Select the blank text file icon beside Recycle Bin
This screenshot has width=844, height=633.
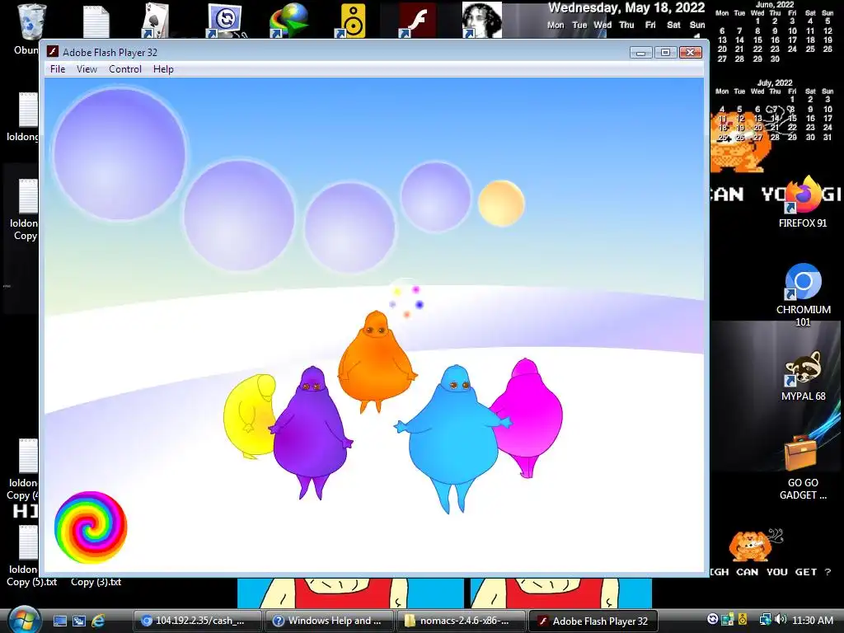96,21
